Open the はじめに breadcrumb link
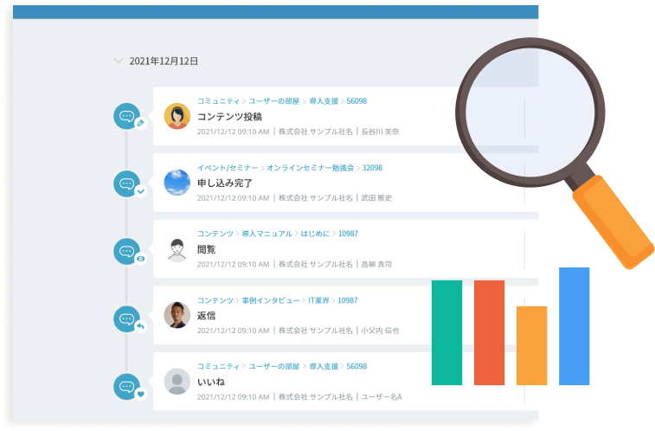 [x=315, y=234]
